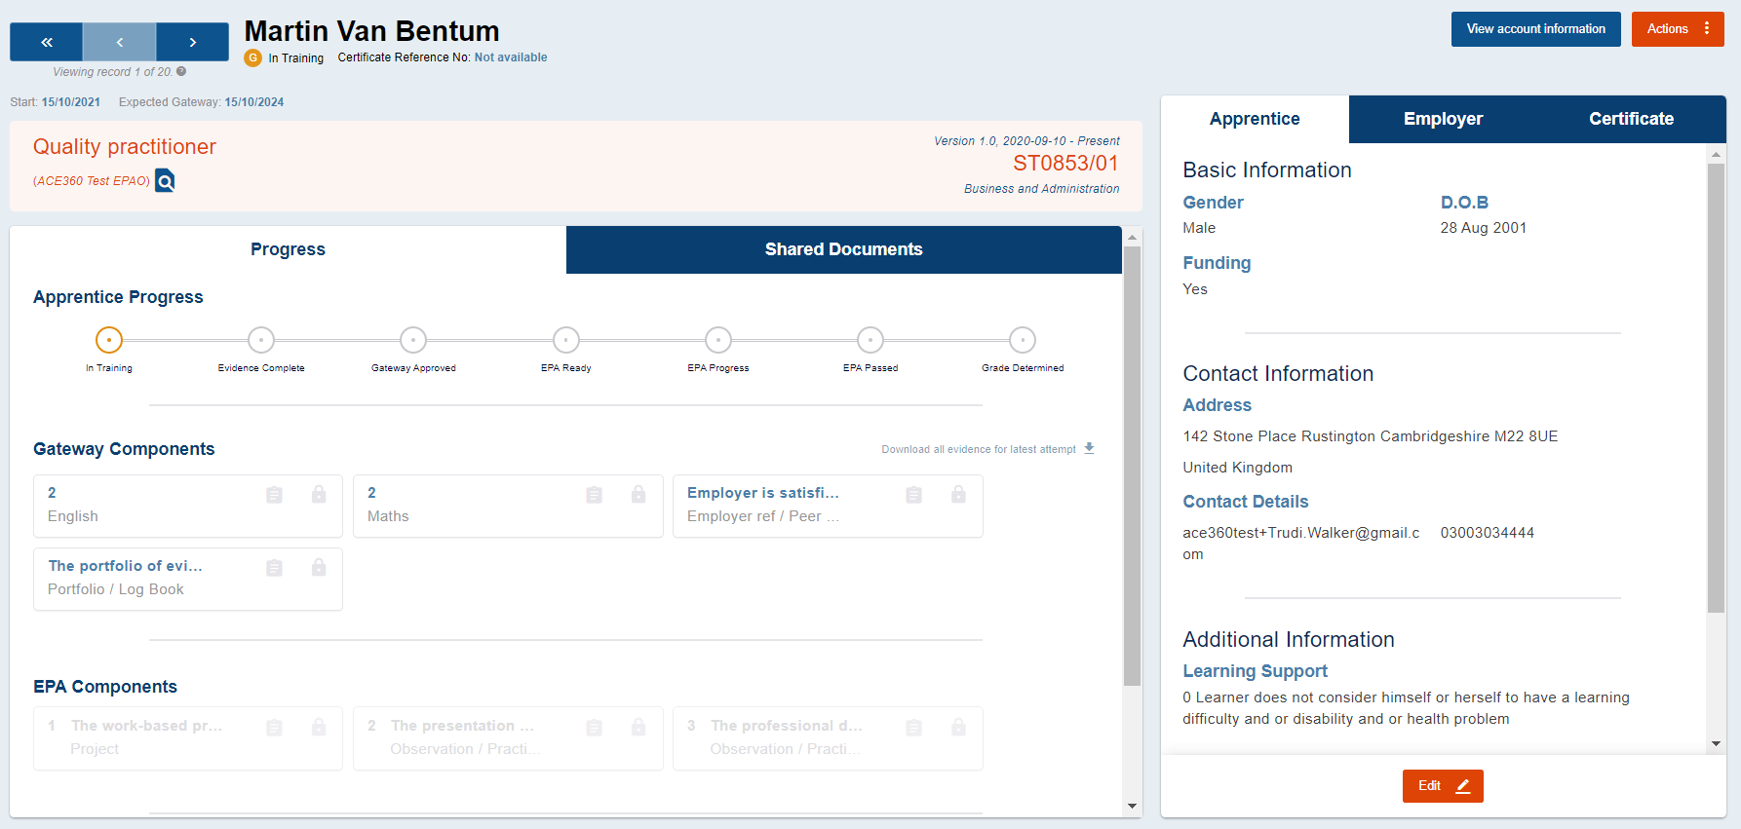Click the clipboard icon on English component

coord(274,495)
